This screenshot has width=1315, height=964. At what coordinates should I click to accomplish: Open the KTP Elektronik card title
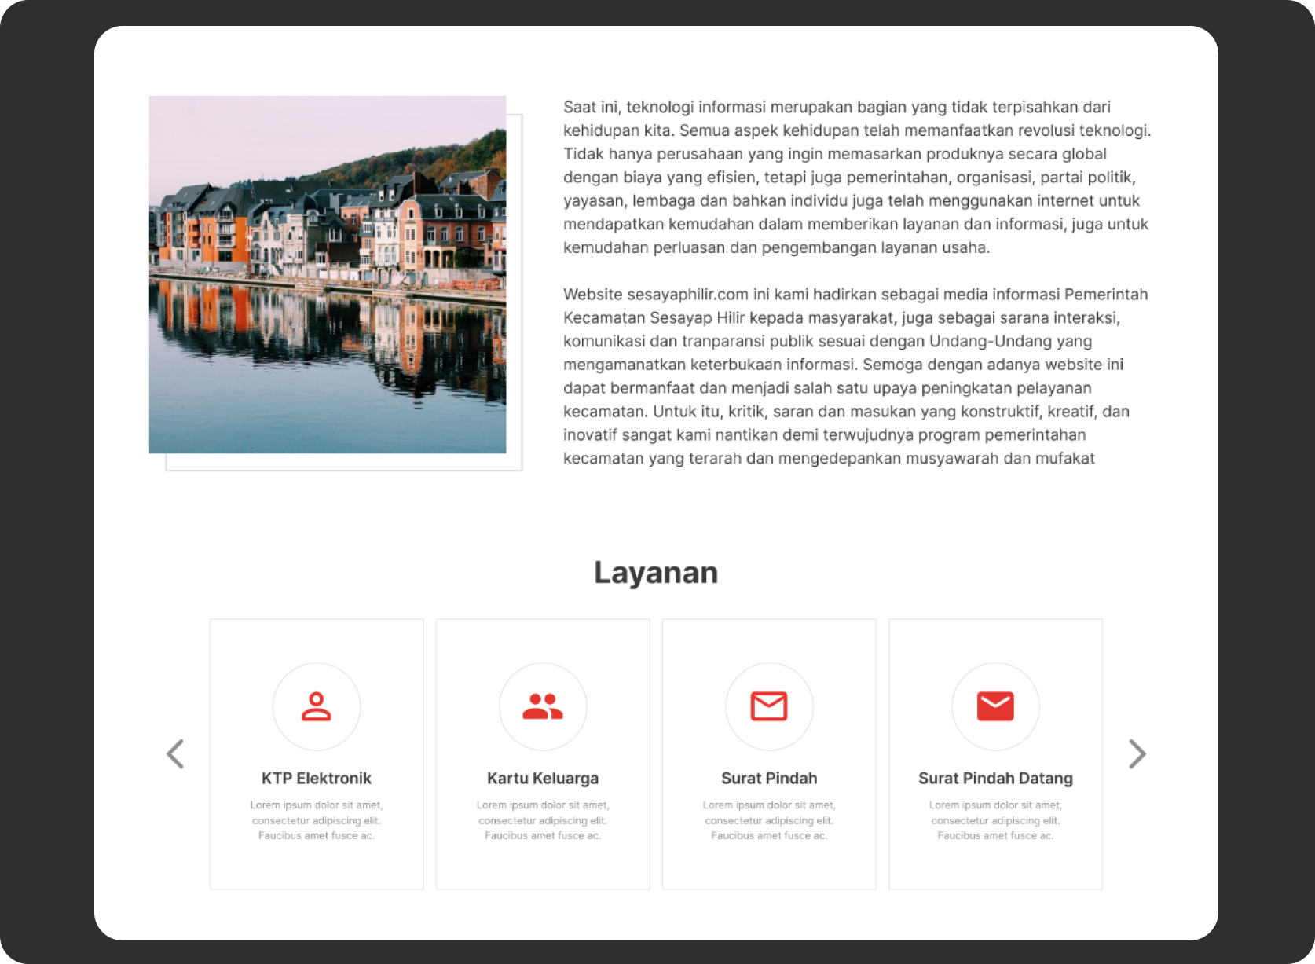(x=317, y=778)
